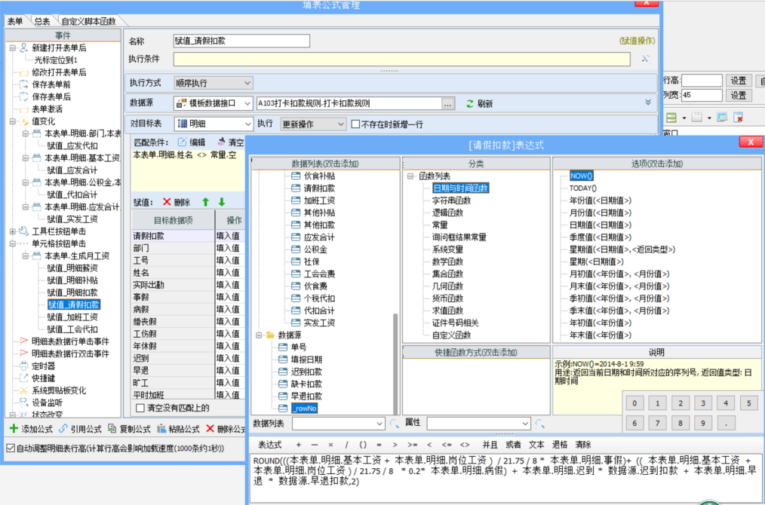Click 清除 in expression toolbar
This screenshot has width=765, height=505.
tap(583, 445)
